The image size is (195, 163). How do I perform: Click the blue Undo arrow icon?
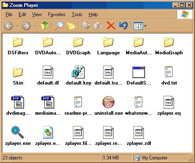123,26
